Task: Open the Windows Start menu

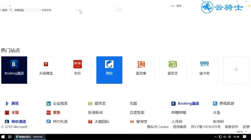Action: 3,137
